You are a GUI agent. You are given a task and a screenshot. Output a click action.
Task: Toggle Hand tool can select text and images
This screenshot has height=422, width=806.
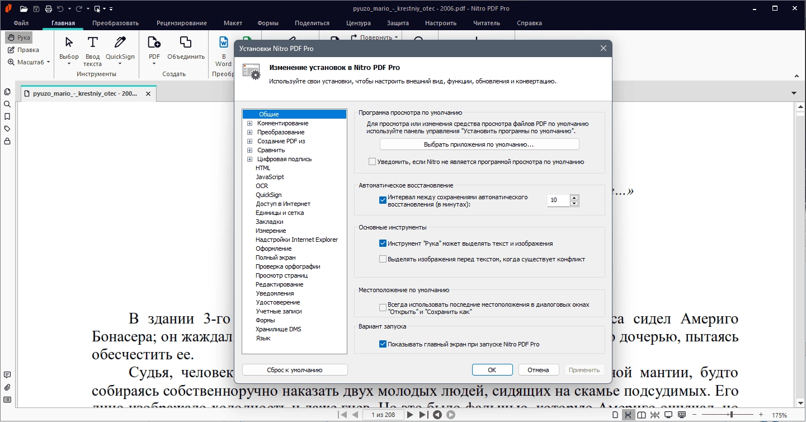pos(383,243)
